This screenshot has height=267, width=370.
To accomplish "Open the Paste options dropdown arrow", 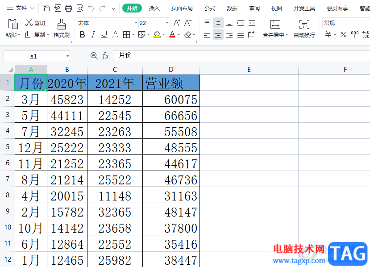I will tap(19, 35).
